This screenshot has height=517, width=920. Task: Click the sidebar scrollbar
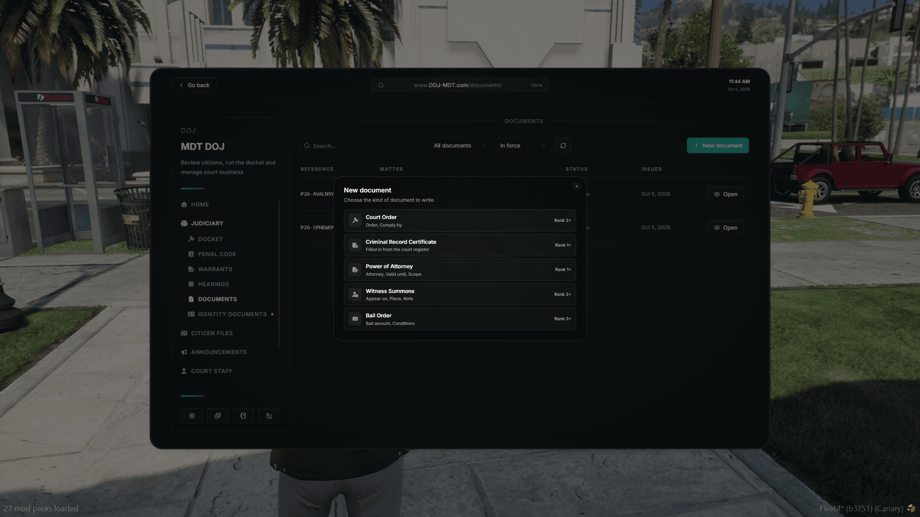pos(279,273)
